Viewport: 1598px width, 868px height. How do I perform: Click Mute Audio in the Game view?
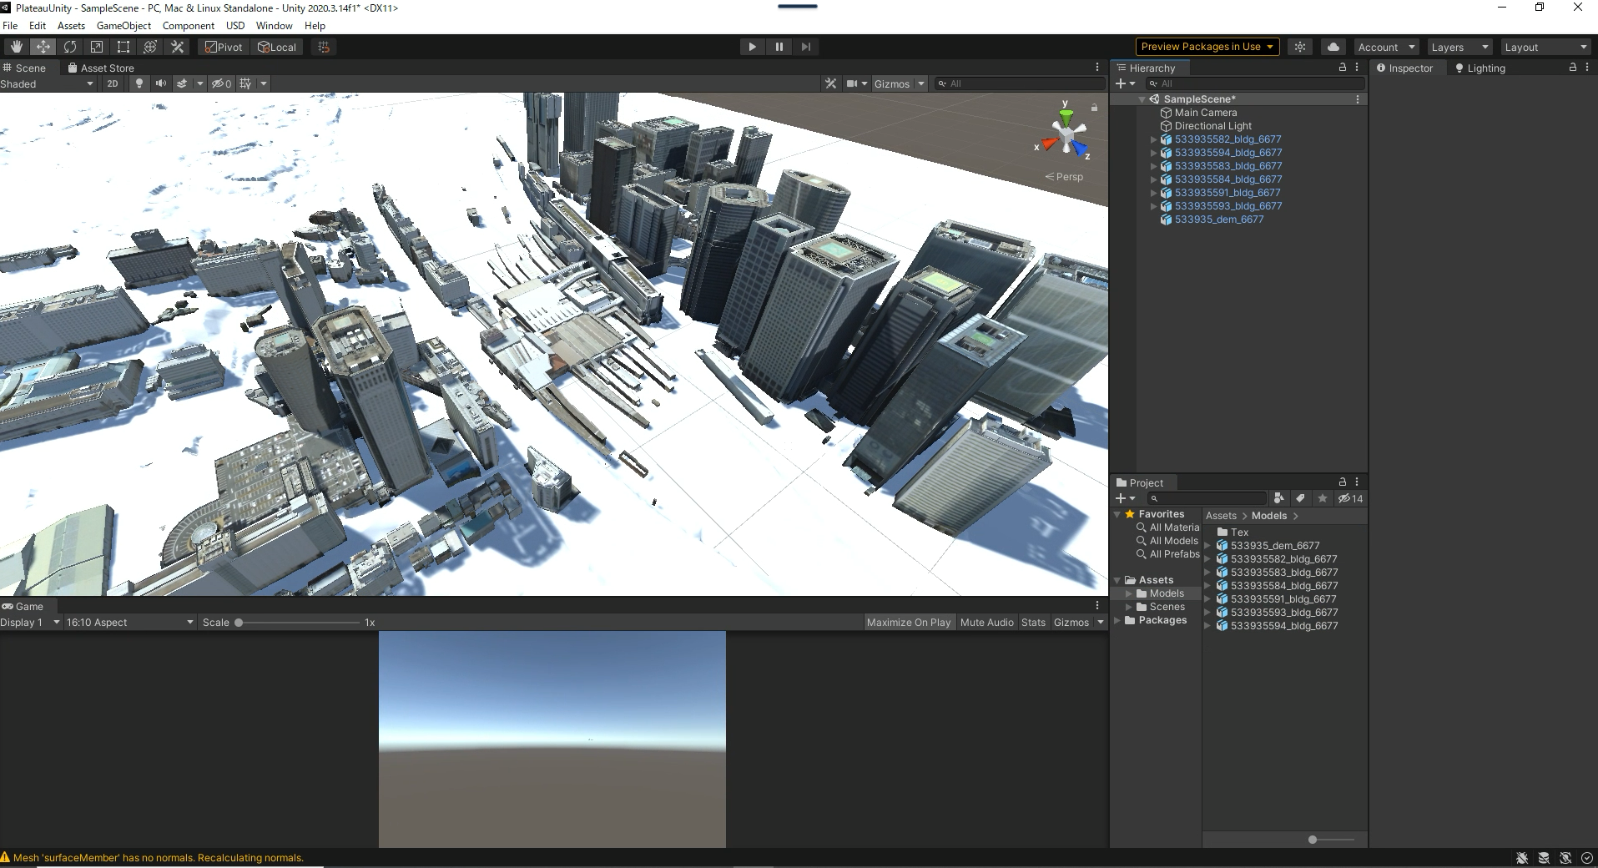pyautogui.click(x=986, y=622)
